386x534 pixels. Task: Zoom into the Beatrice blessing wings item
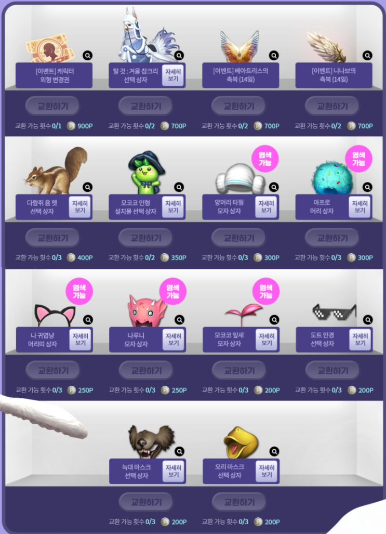[x=274, y=56]
